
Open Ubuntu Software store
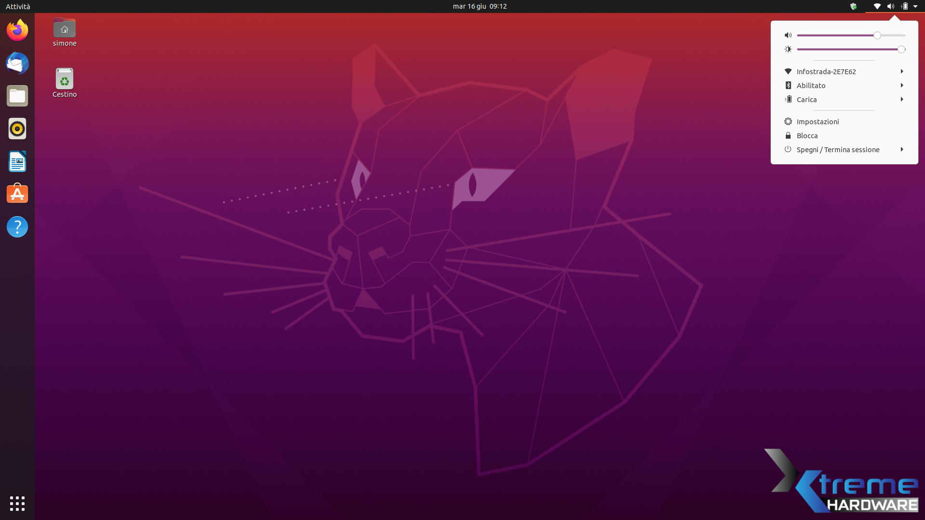(17, 194)
